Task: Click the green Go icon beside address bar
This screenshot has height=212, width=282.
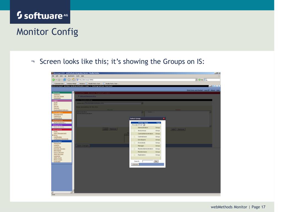Action: [x=199, y=80]
